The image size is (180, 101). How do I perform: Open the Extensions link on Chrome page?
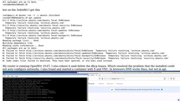[x=110, y=84]
